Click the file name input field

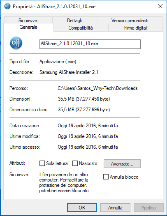click(90, 44)
